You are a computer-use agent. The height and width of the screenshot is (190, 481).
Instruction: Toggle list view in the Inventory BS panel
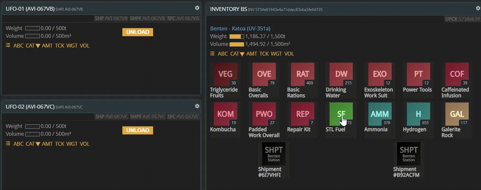tap(212, 54)
